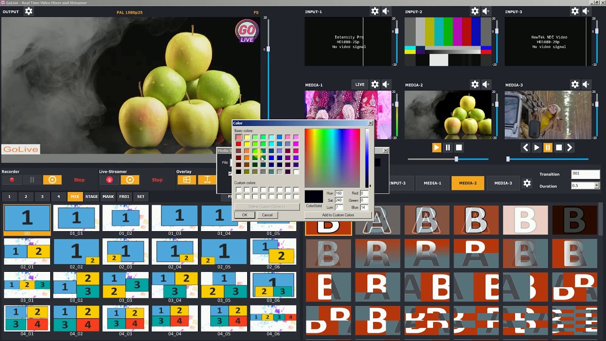Toggle INPUT-1 mute speaker icon
The image size is (606, 341).
point(386,11)
